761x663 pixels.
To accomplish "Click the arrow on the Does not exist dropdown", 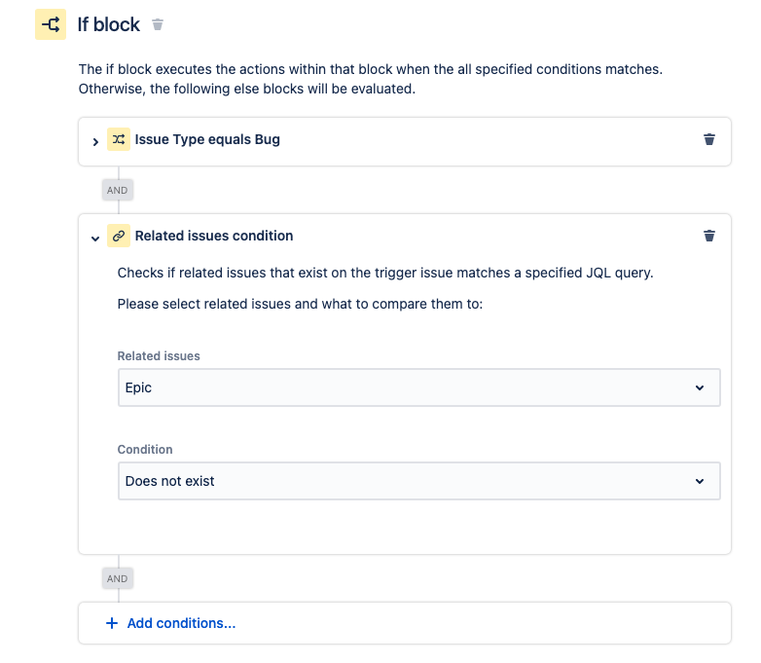I will (x=700, y=481).
